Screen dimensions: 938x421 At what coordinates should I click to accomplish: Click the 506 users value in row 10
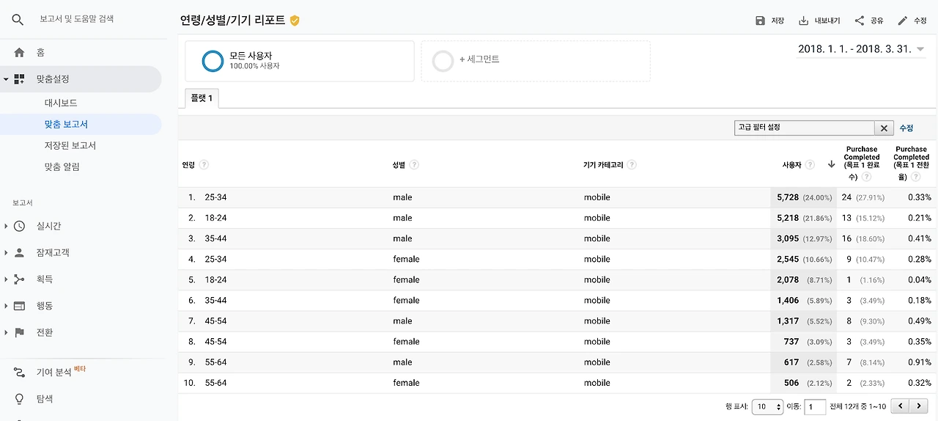click(791, 383)
